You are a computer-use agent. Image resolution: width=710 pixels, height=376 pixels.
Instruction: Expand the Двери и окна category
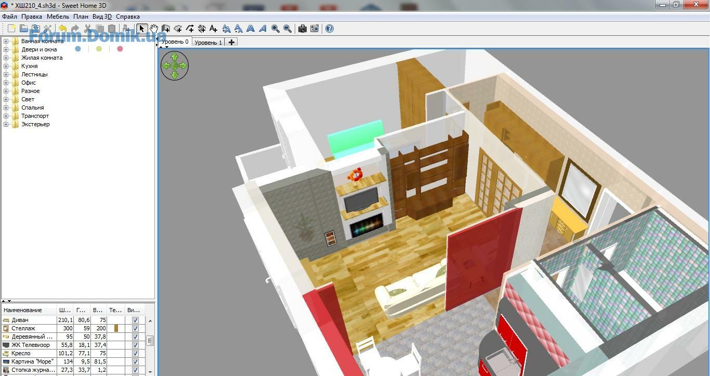tap(6, 49)
